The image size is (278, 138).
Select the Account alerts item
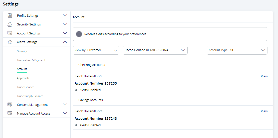point(22,69)
